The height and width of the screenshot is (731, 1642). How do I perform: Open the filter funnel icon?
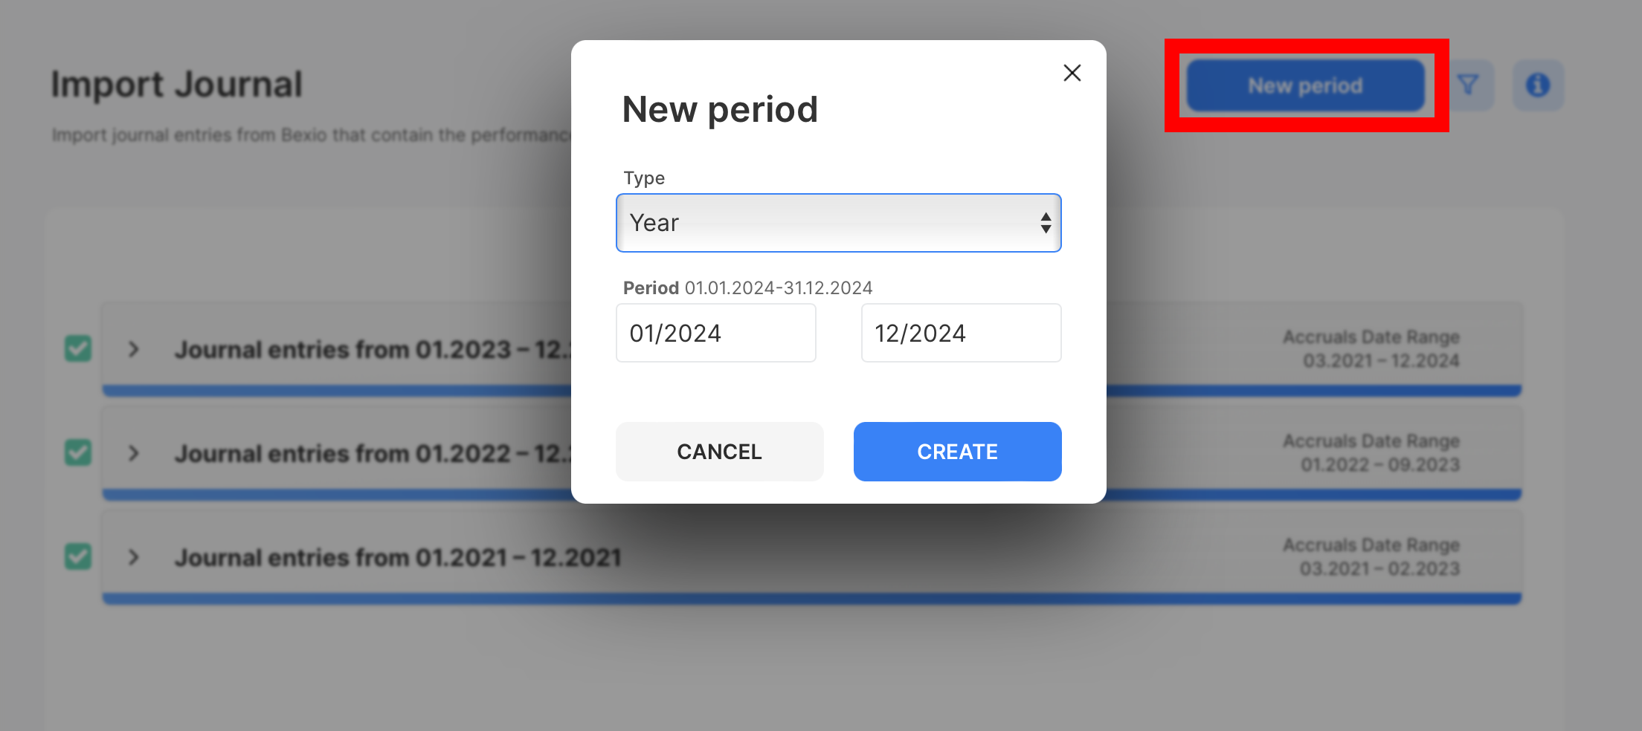[x=1468, y=85]
